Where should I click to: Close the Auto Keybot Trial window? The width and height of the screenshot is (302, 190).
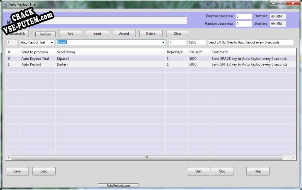[293, 3]
